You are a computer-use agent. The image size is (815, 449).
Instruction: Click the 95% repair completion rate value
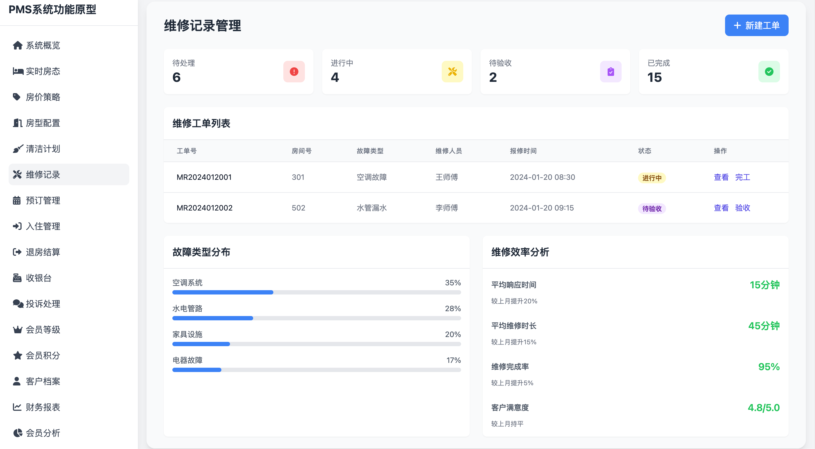coord(769,367)
